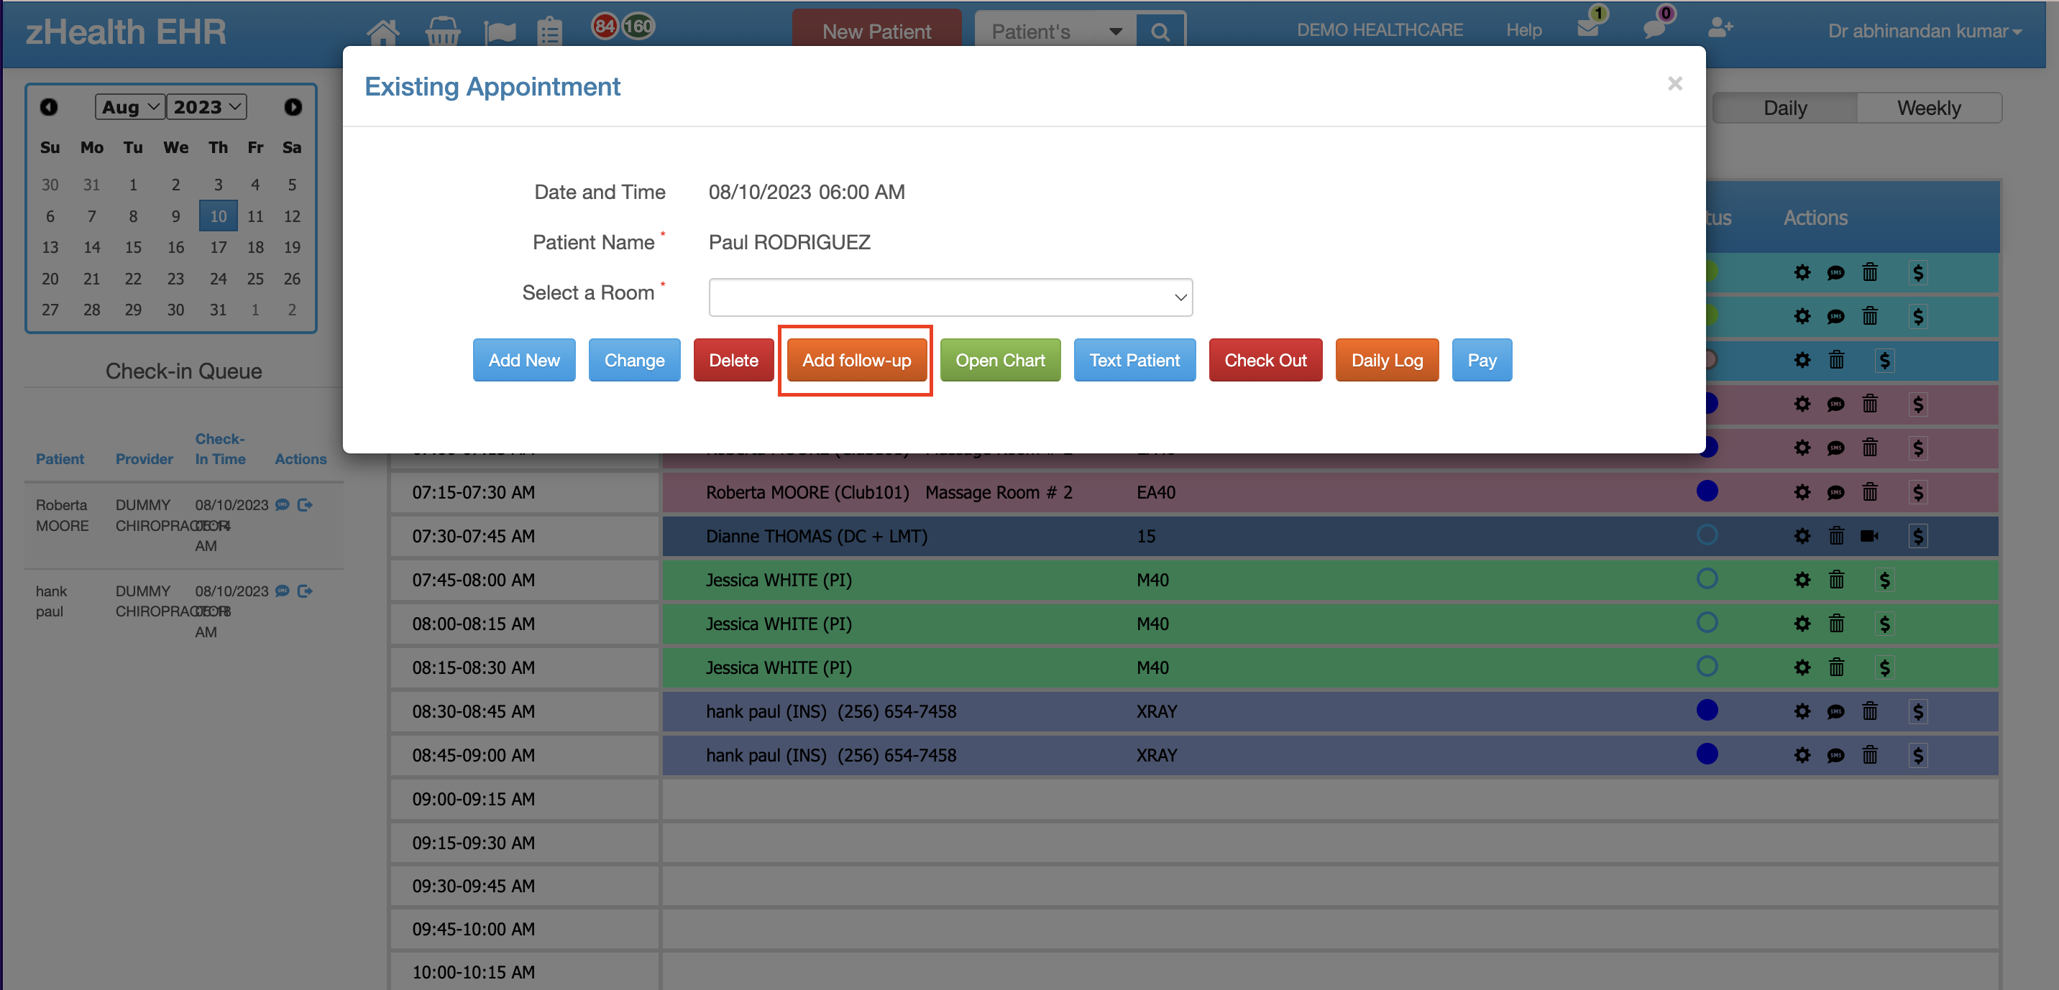
Task: Open the shopping basket icon
Action: [442, 32]
